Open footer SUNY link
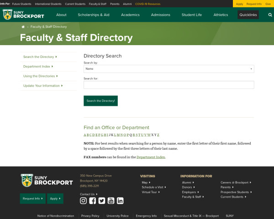Image resolution: width=274 pixels, height=219 pixels. pyautogui.click(x=230, y=216)
